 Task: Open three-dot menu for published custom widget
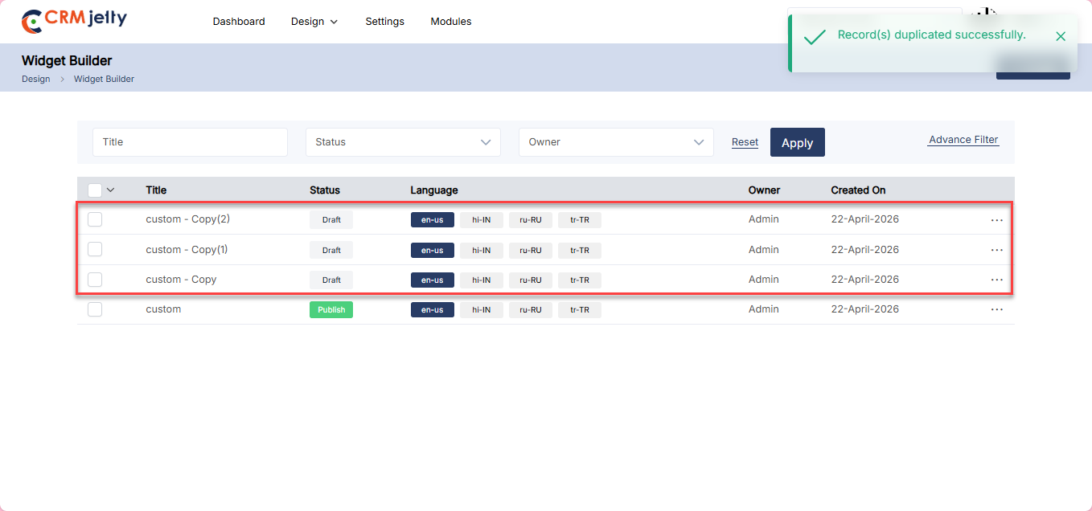(x=996, y=309)
